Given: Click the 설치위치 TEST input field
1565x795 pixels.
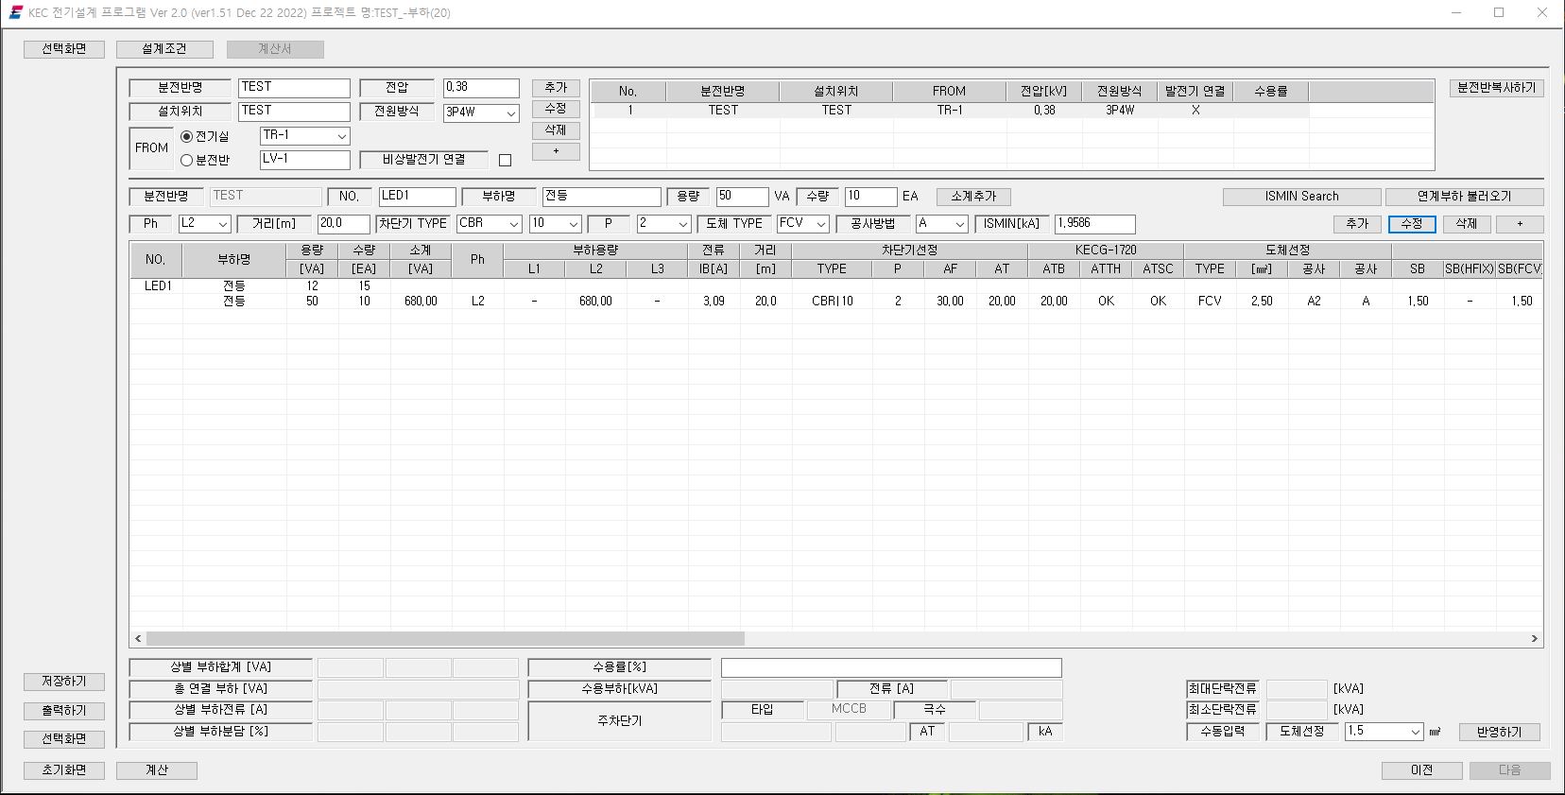Looking at the screenshot, I should coord(294,112).
